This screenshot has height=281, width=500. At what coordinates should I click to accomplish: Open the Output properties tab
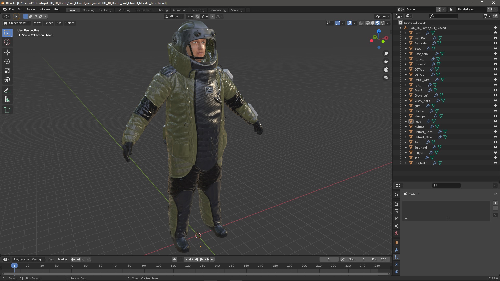[x=397, y=211]
